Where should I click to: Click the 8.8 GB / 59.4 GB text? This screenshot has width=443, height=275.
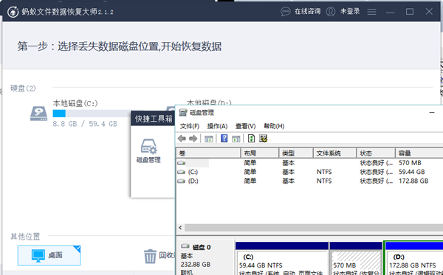85,124
